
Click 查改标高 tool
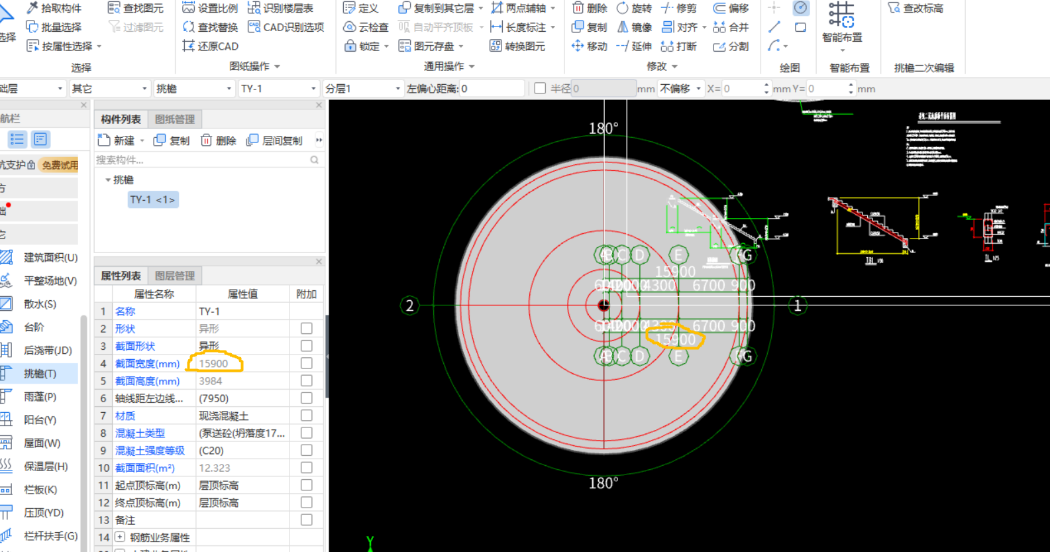tap(916, 8)
